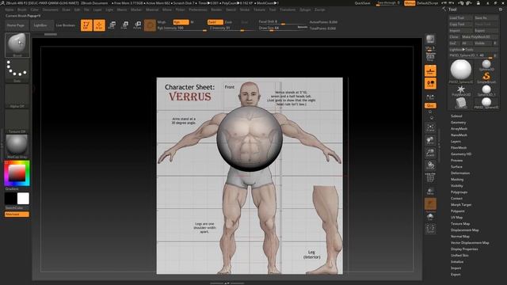
Task: Click the SwitchColor button
Action: [17, 208]
